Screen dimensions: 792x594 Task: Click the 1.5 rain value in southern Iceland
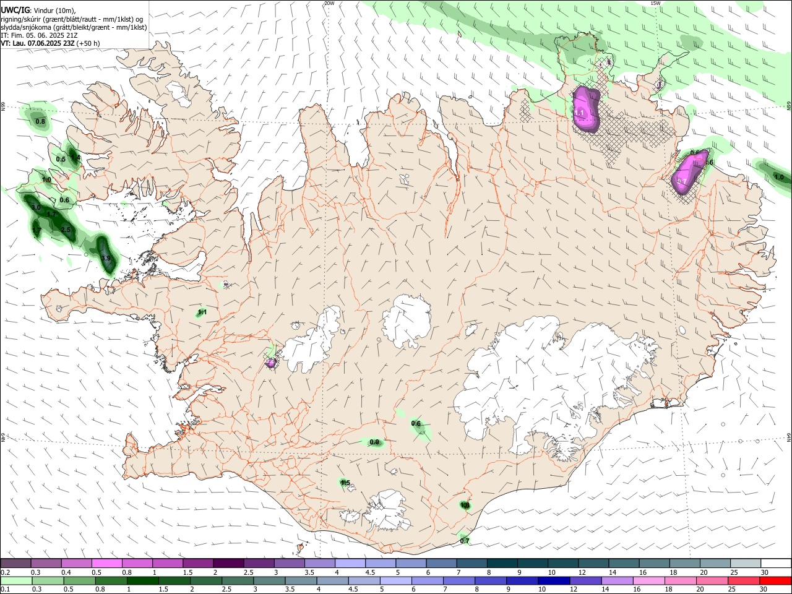[345, 483]
